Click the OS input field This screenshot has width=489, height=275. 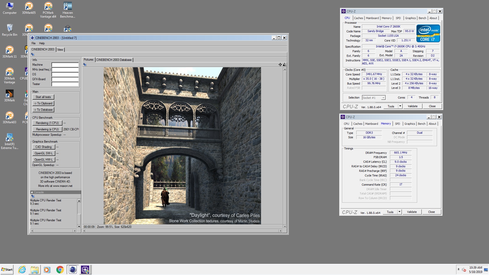point(65,74)
